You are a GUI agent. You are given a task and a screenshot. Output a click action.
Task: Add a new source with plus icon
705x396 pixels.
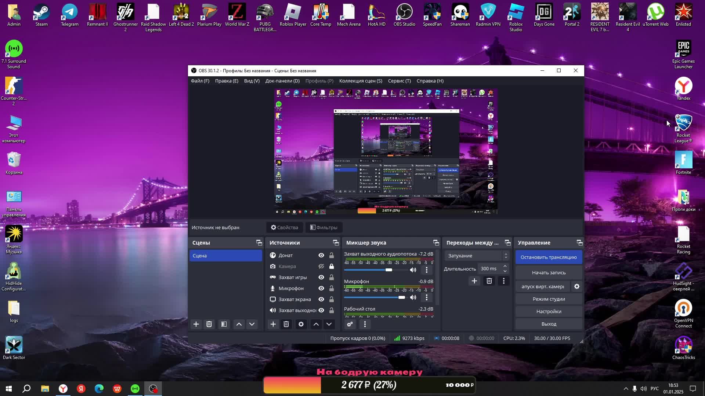pyautogui.click(x=273, y=324)
